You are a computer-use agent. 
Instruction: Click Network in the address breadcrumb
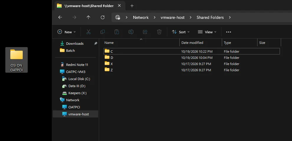141,17
